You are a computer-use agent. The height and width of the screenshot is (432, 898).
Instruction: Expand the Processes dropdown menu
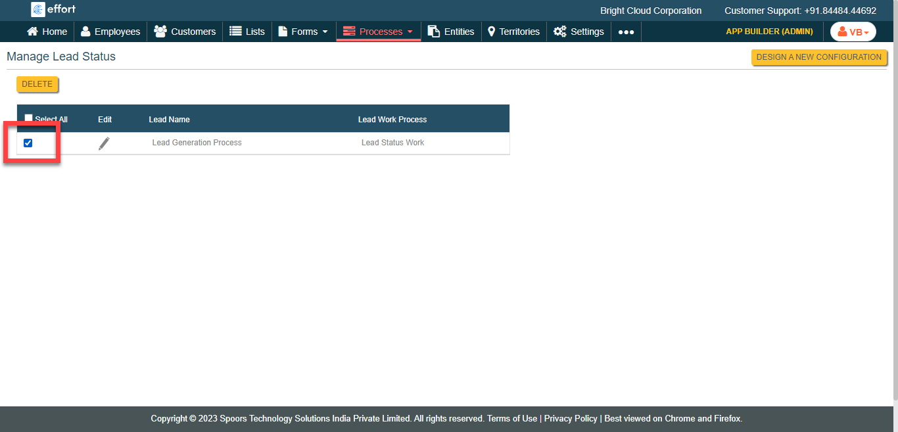pos(379,32)
